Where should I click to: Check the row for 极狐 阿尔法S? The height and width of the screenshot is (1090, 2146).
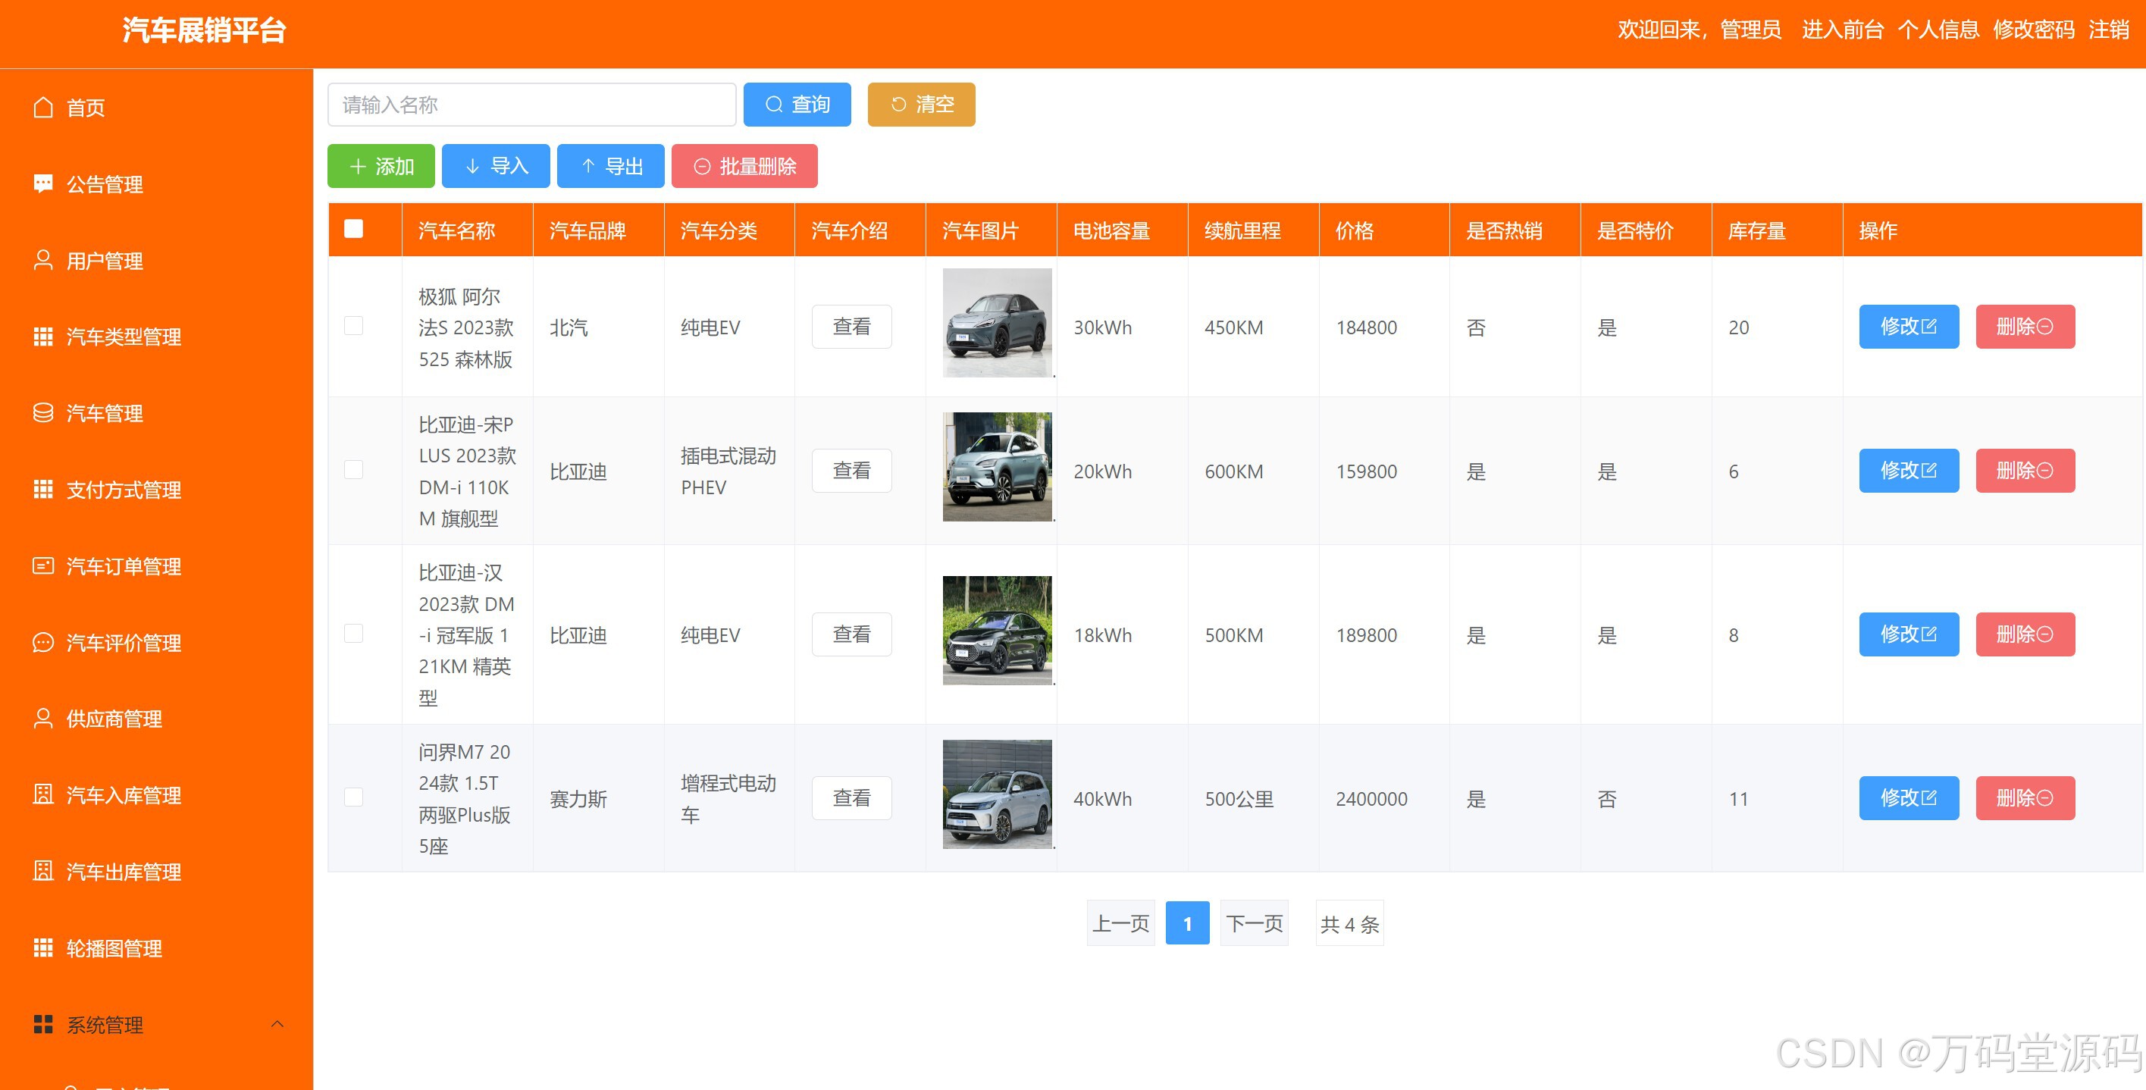coord(353,326)
